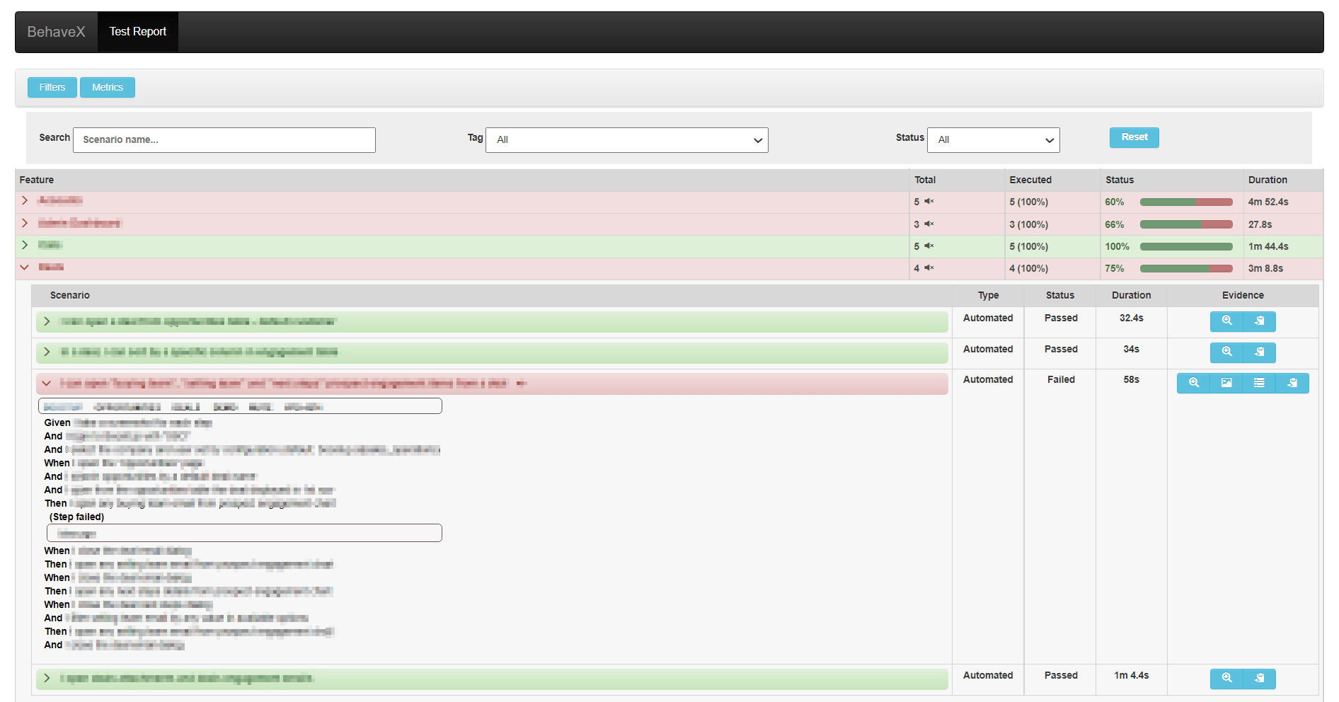Click the magnifier evidence icon on the first passed scenario
Viewport: 1339px width, 702px height.
click(1226, 321)
